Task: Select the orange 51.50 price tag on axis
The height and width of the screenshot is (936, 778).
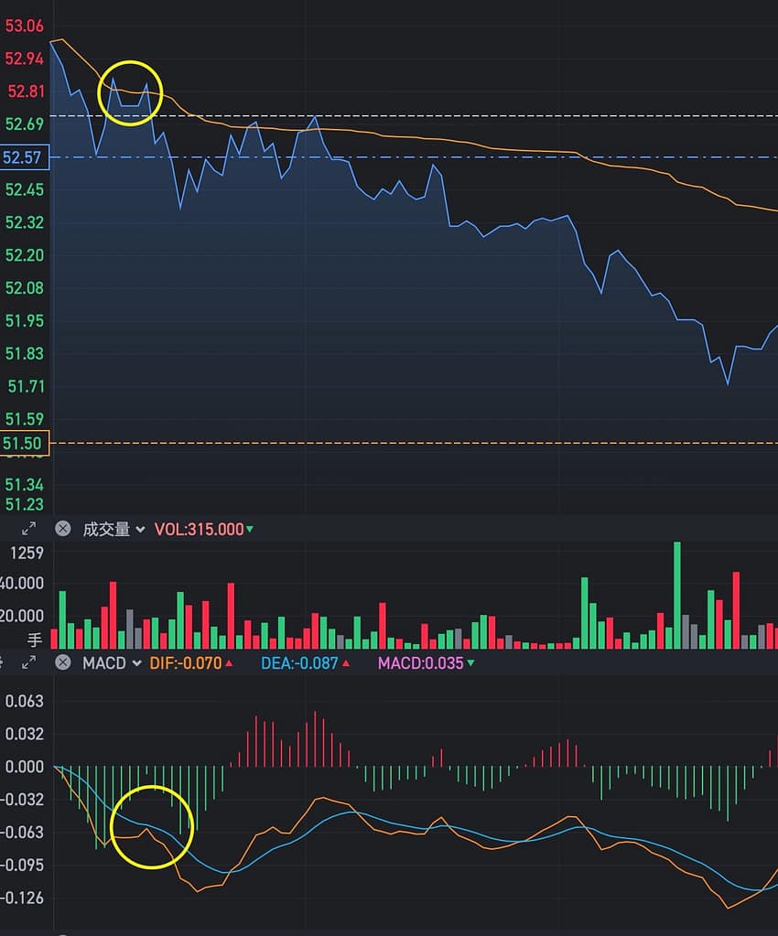Action: click(x=23, y=444)
